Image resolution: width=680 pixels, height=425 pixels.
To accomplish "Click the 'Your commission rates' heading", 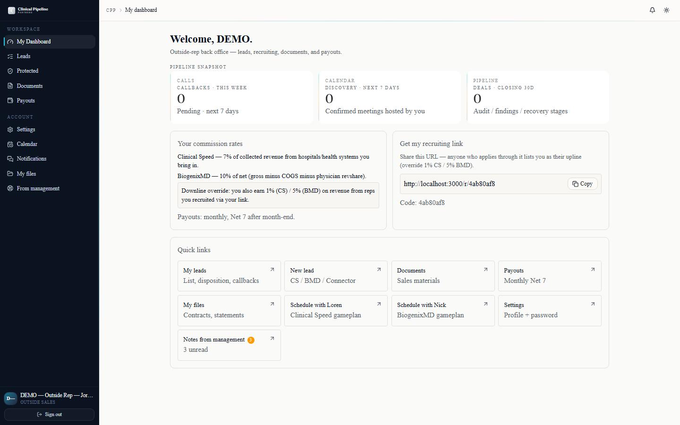I will click(x=210, y=144).
